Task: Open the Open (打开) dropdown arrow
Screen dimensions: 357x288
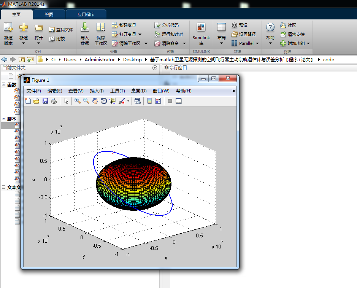Action: point(38,43)
